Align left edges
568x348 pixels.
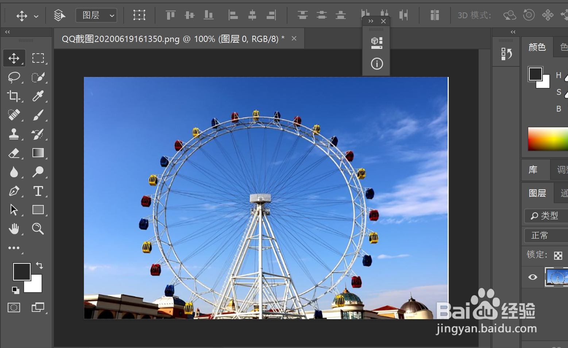coord(233,15)
